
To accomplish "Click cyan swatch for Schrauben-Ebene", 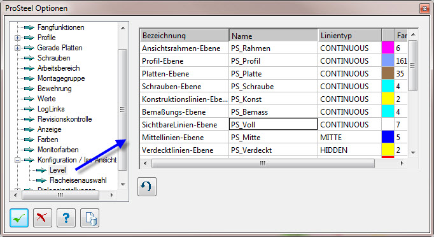I will [x=388, y=86].
